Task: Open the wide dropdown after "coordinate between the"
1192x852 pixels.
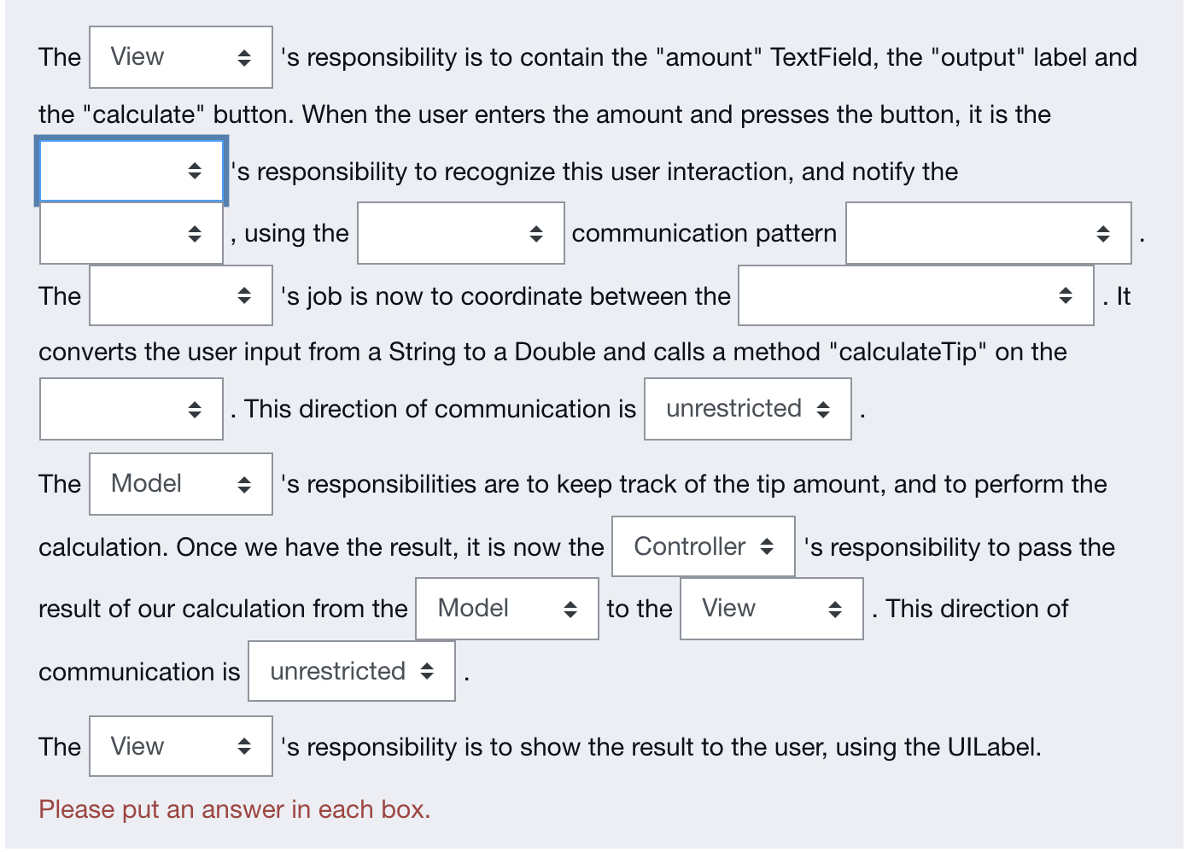Action: tap(916, 295)
